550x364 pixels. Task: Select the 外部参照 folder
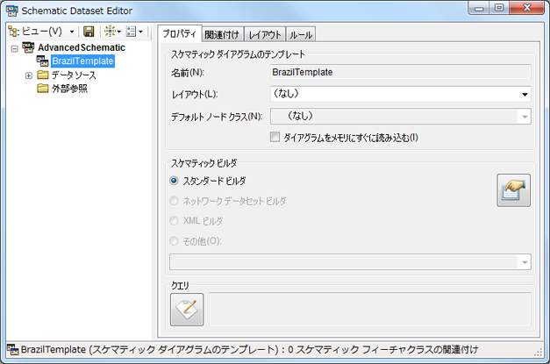click(x=69, y=89)
